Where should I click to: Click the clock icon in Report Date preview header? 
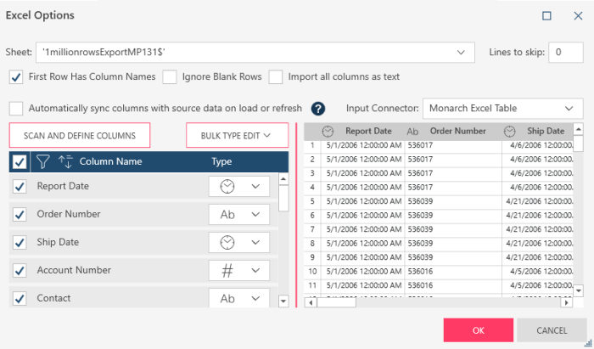(x=328, y=132)
